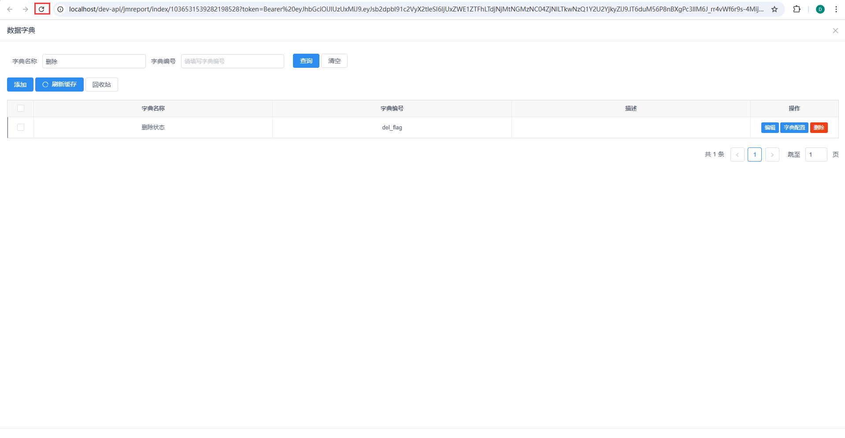The height and width of the screenshot is (438, 845).
Task: Click the 添加 button
Action: (20, 85)
